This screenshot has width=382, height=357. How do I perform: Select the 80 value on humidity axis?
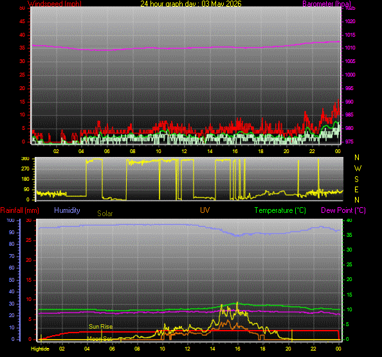tap(12, 244)
